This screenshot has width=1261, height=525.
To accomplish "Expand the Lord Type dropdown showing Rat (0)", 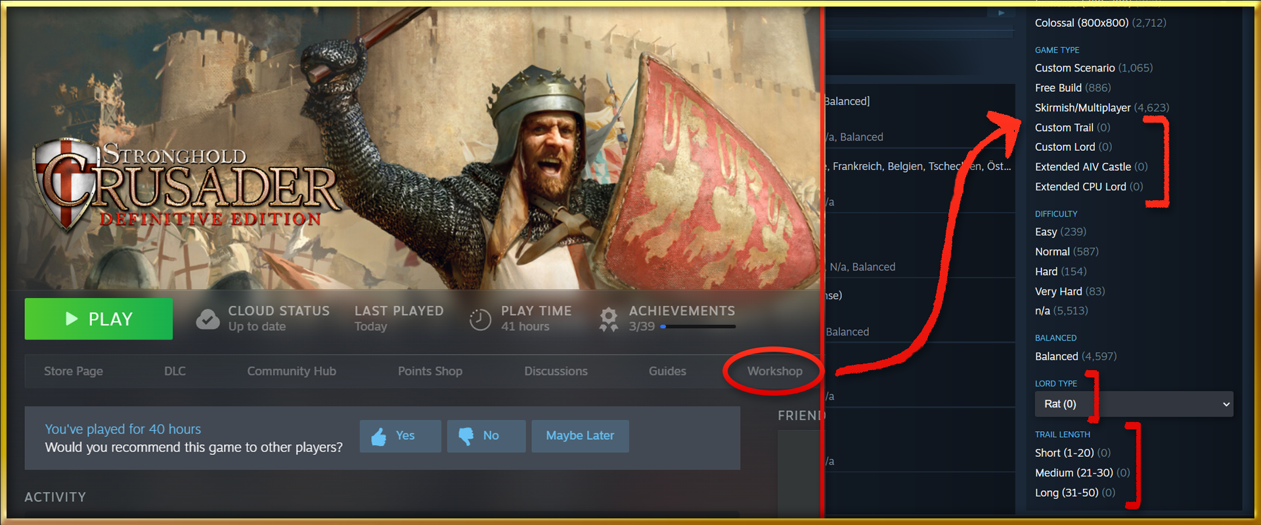I will [x=1134, y=404].
